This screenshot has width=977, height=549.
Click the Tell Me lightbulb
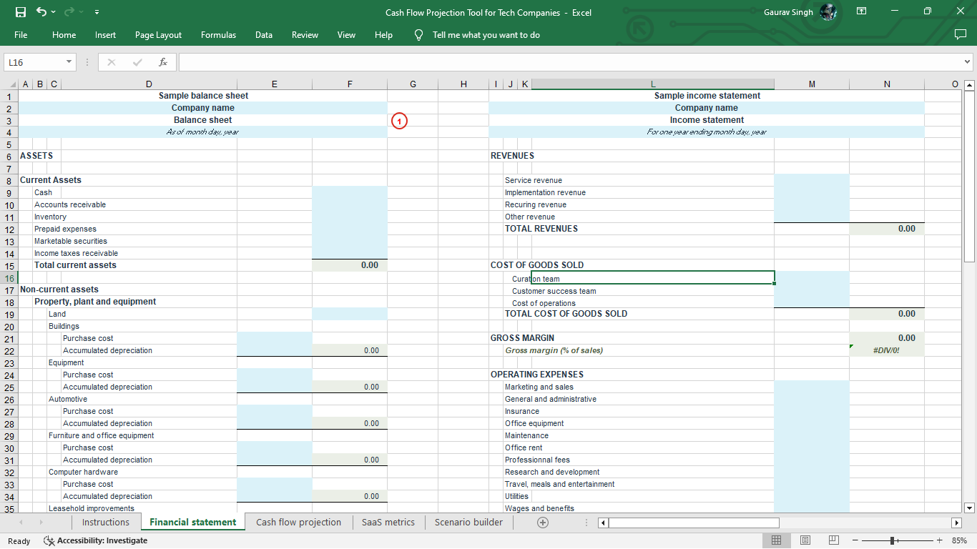click(418, 34)
